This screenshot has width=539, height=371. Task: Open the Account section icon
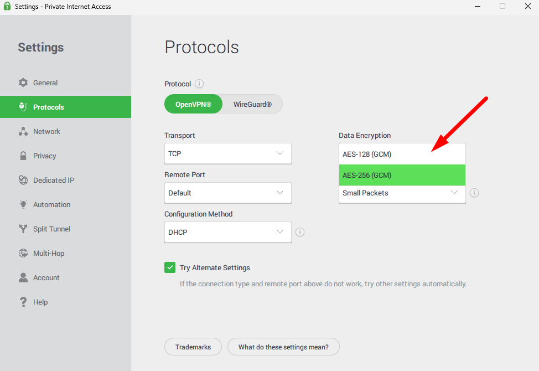[23, 277]
